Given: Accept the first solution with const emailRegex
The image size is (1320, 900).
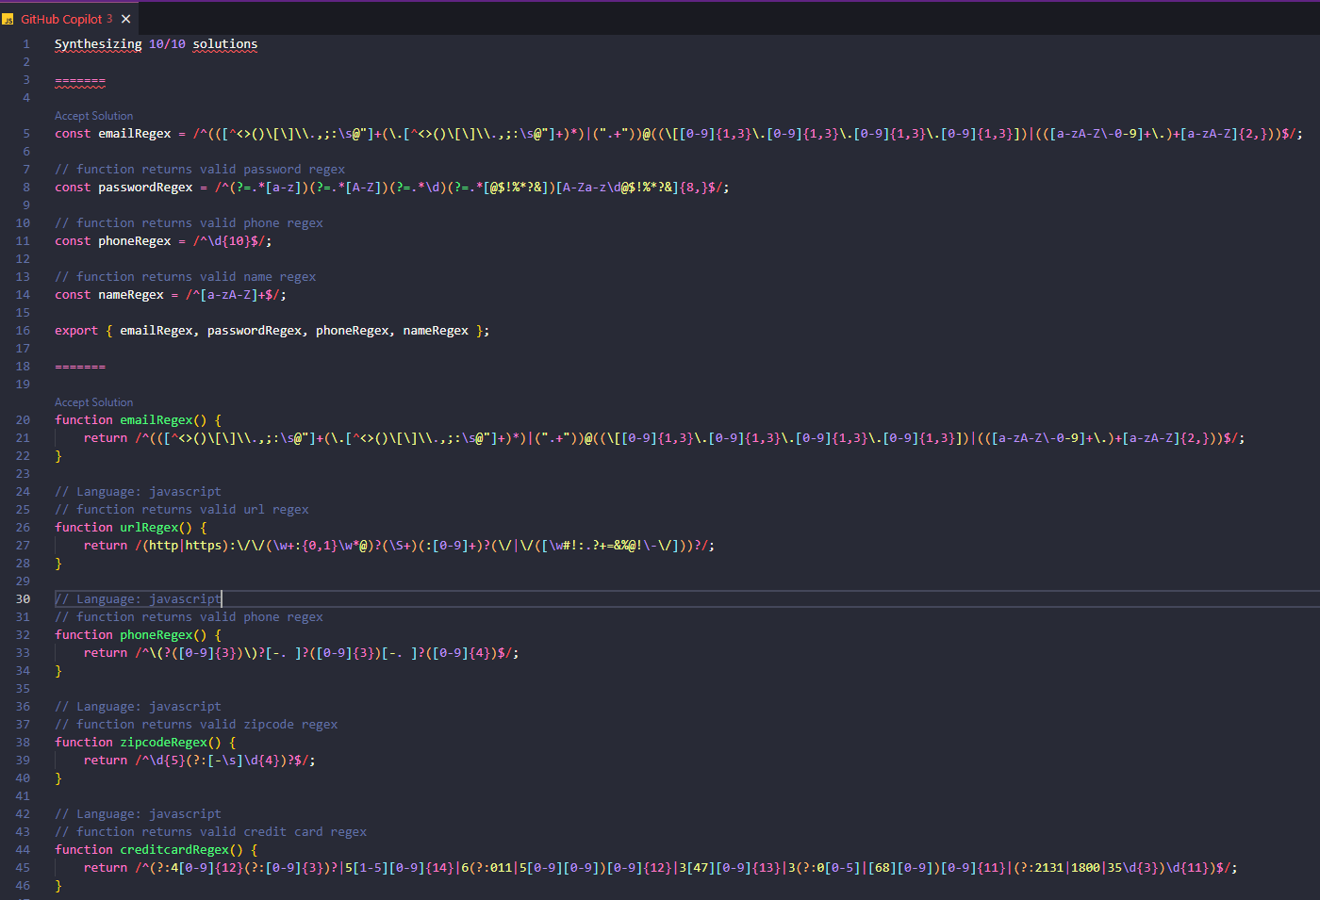Looking at the screenshot, I should tap(93, 116).
